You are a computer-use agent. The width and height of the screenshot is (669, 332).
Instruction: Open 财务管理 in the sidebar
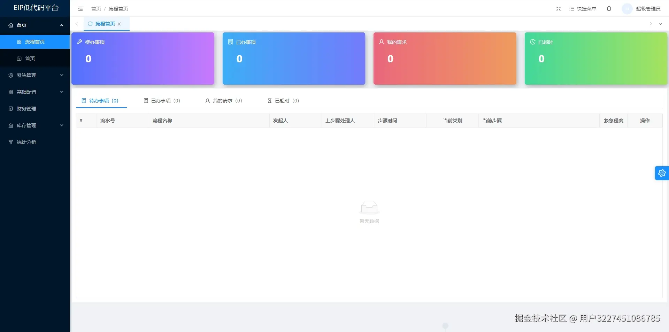click(x=35, y=109)
